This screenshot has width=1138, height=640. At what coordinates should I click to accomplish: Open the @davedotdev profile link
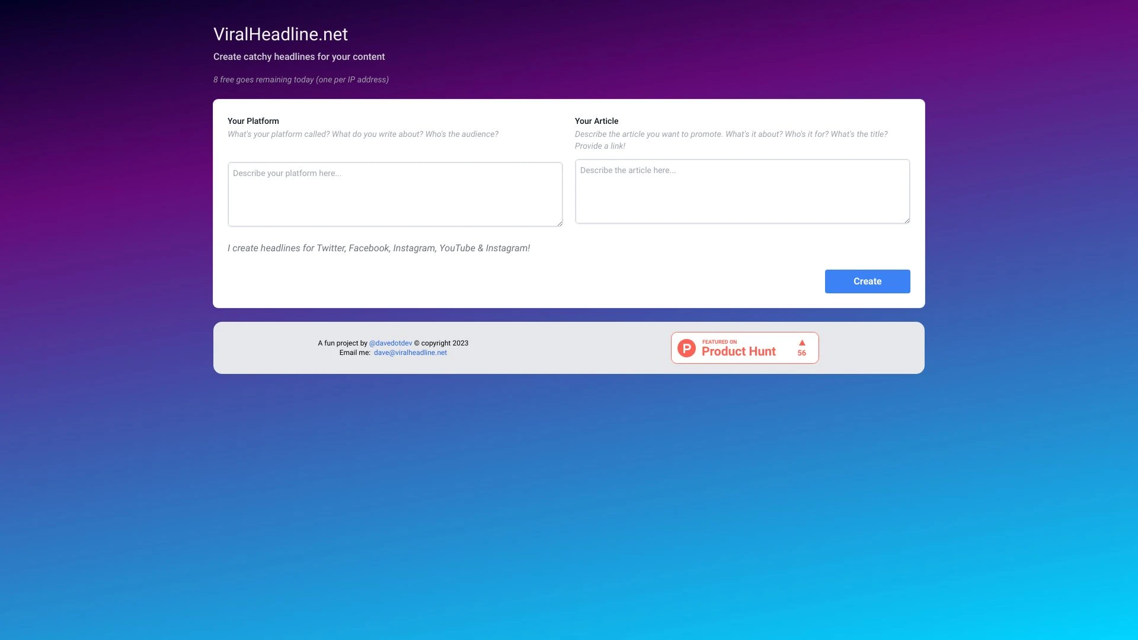click(391, 343)
